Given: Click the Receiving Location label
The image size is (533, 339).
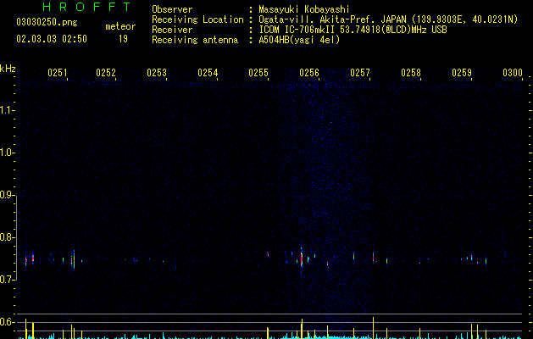Looking at the screenshot, I should tap(197, 19).
